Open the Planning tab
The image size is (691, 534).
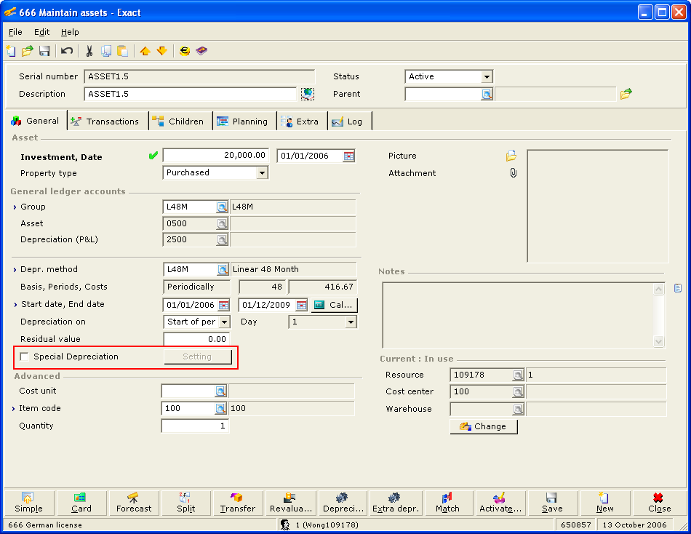coord(243,121)
